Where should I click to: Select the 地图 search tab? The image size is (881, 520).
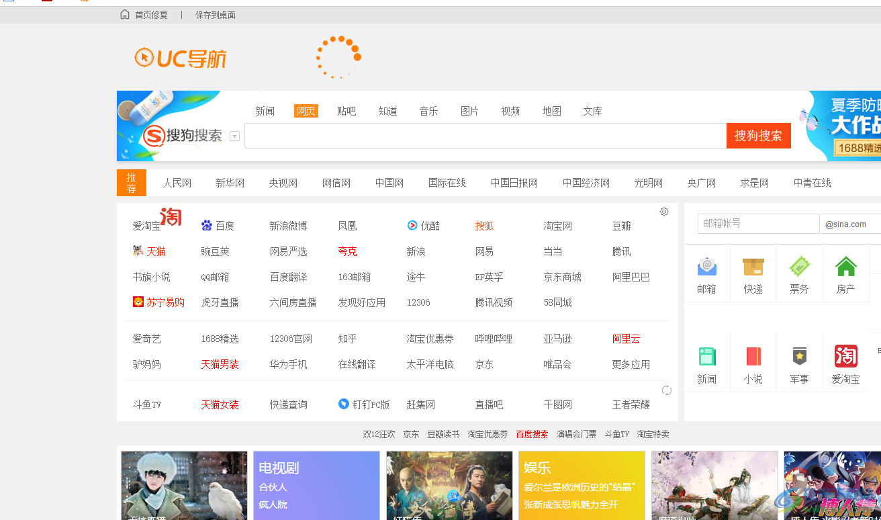click(551, 112)
